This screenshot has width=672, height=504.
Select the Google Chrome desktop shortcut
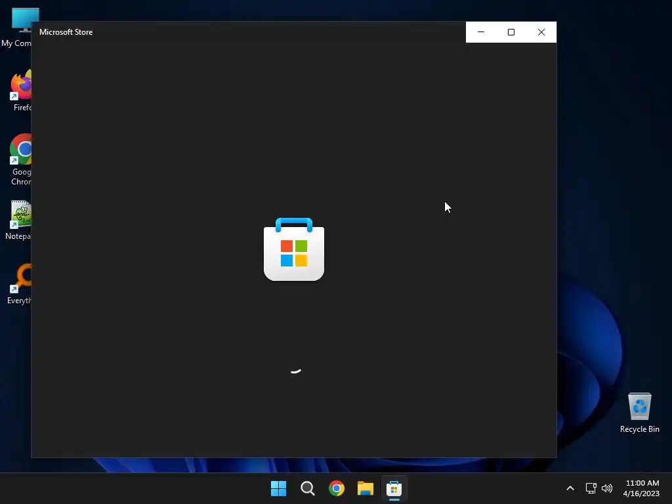(20, 159)
